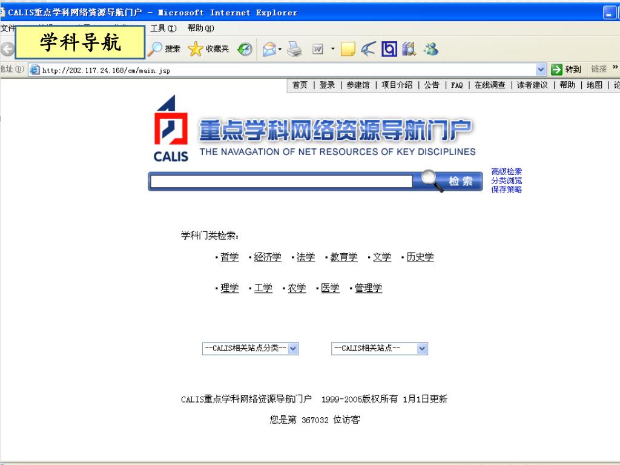Click the visitor count 367032 text
620x465 pixels.
[x=315, y=420]
